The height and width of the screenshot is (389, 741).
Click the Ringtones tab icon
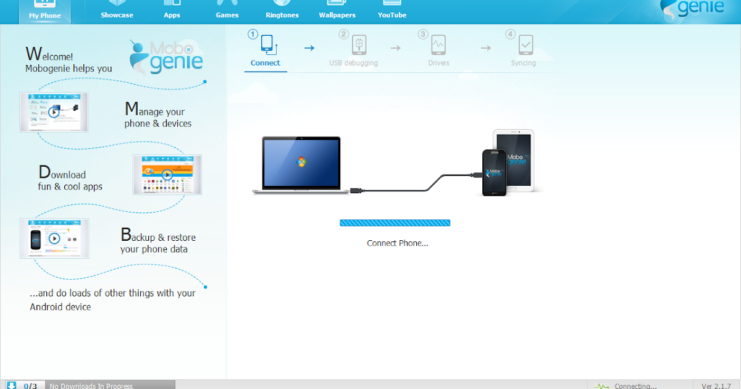tap(282, 3)
